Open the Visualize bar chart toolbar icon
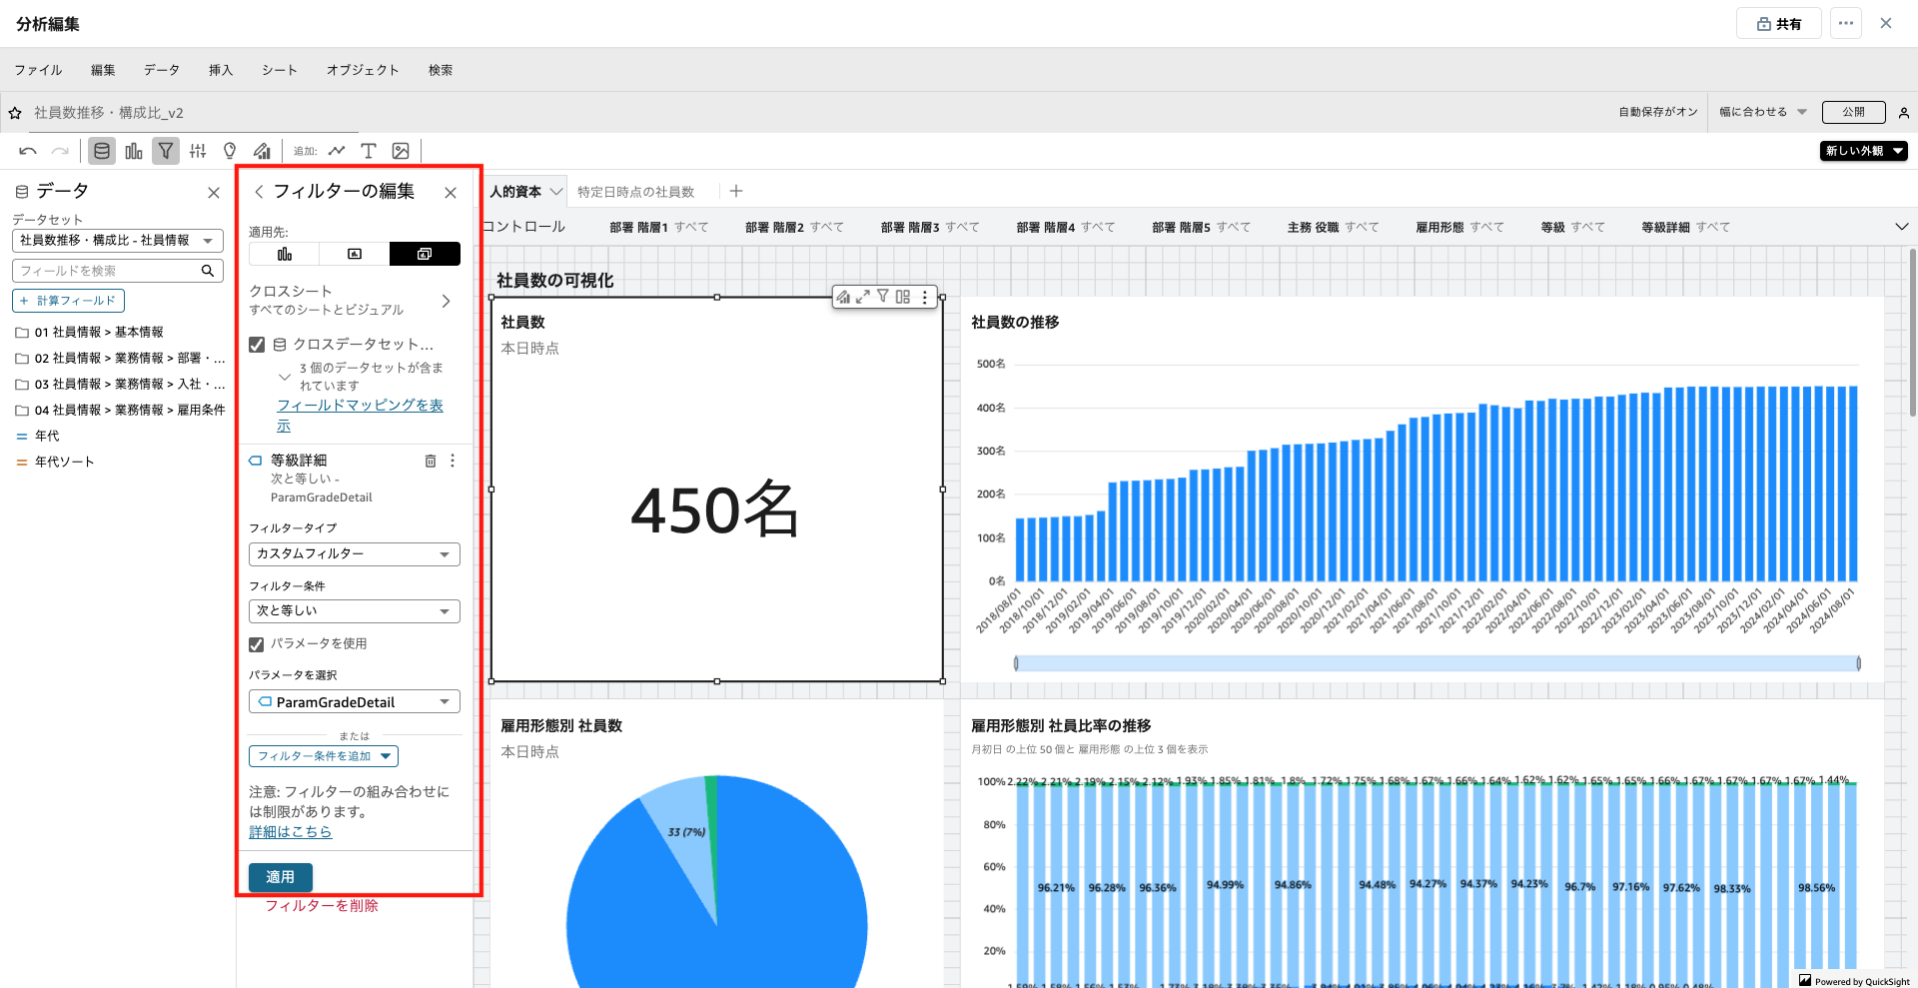This screenshot has width=1918, height=988. pos(134,151)
